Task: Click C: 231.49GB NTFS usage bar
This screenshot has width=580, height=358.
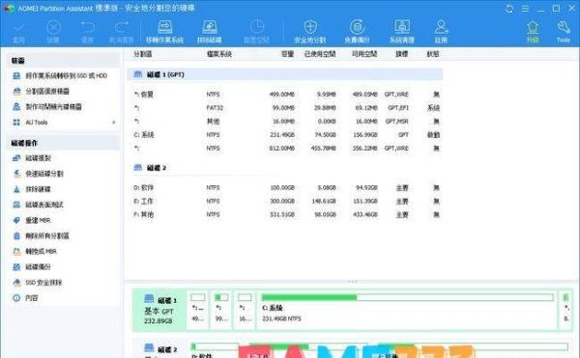Action: pos(407,297)
